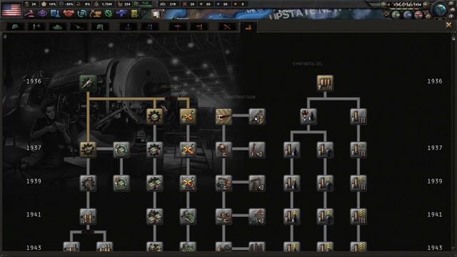Select the 1937 Oil Processing technology
Viewport: 457px width, 257px height.
tap(292, 149)
